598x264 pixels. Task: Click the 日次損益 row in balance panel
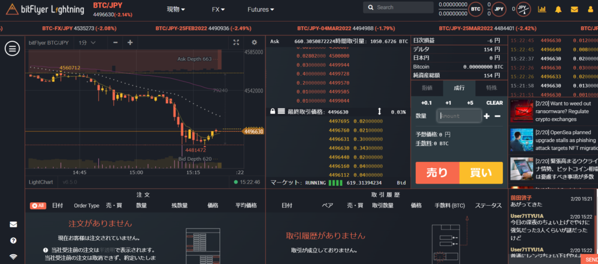[x=459, y=40]
